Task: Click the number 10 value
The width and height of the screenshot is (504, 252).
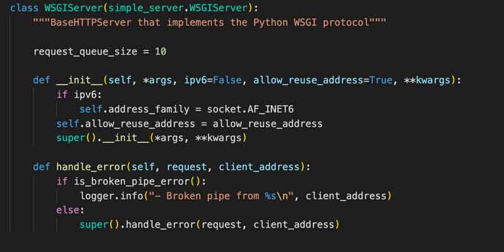Action: [160, 51]
